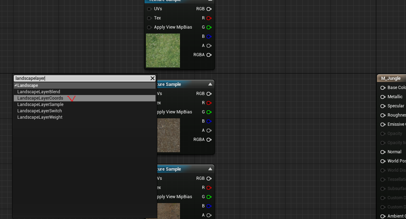
Task: Click the grass texture preview thumbnail
Action: coord(163,51)
